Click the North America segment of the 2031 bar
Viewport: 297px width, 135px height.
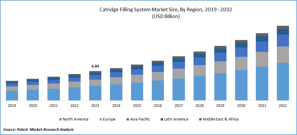(x=262, y=83)
